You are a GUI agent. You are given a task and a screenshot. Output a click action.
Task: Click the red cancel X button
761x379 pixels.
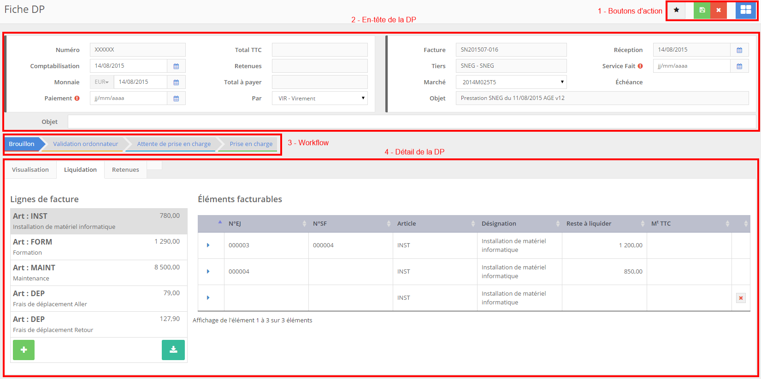click(x=719, y=10)
